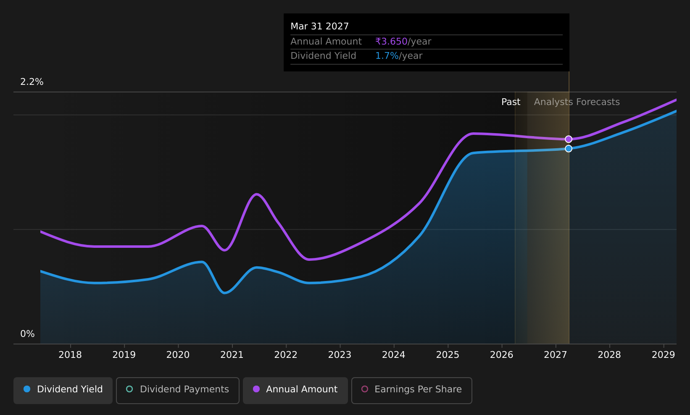The height and width of the screenshot is (415, 690).
Task: Click the 2018 x-axis label
Action: (x=70, y=355)
